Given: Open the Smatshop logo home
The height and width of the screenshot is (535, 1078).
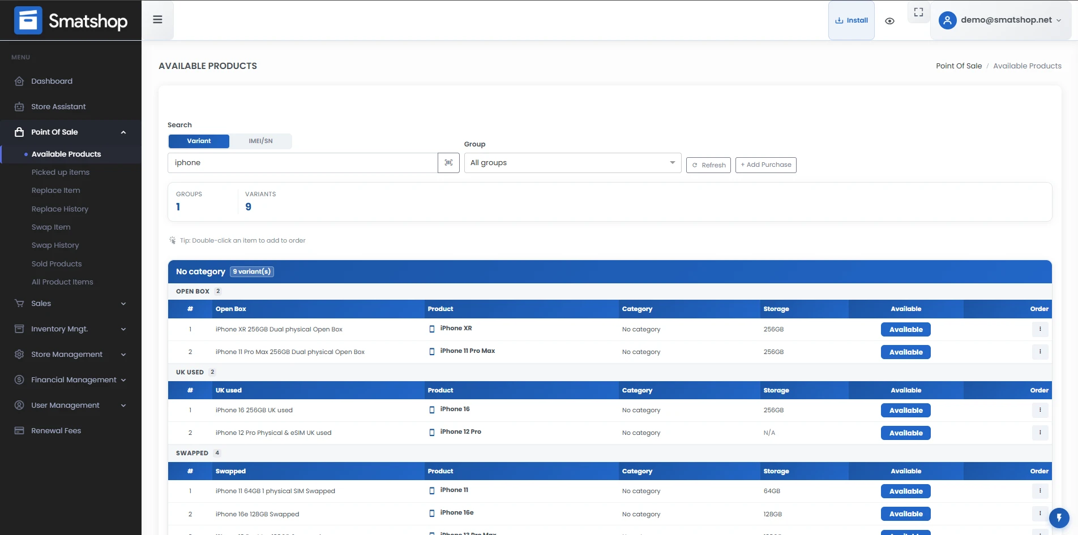Looking at the screenshot, I should coord(71,20).
